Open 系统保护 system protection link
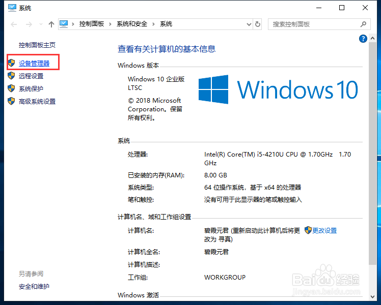This screenshot has width=381, height=305. pyautogui.click(x=31, y=89)
